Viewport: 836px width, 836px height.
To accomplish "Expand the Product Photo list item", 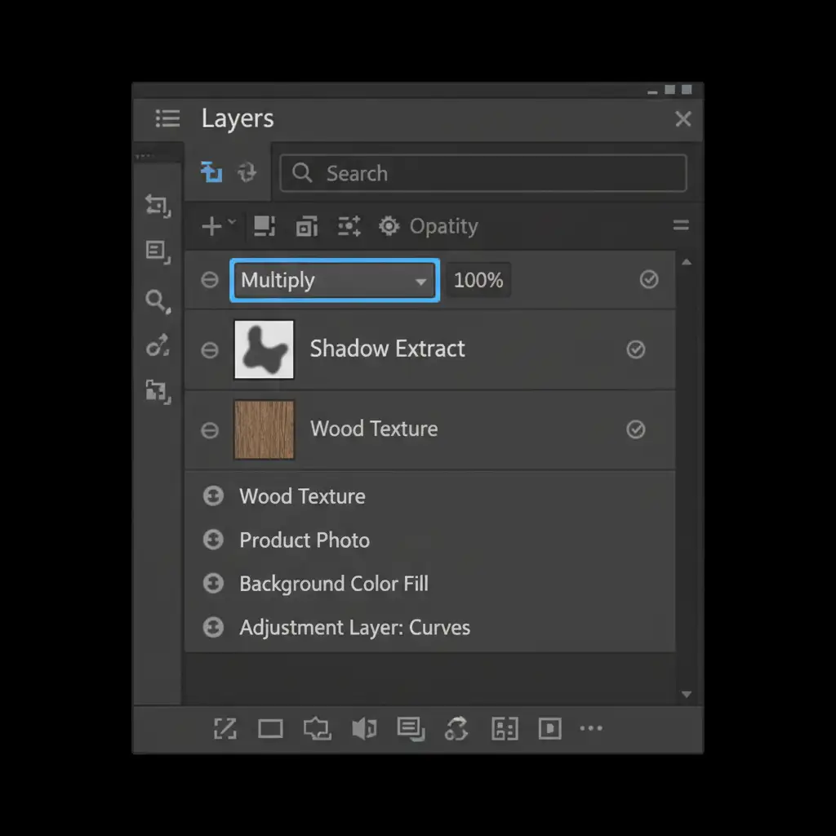I will 213,540.
